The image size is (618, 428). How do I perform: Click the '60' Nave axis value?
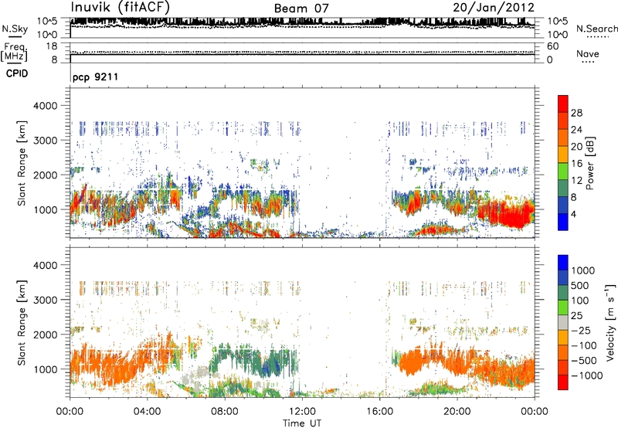[552, 46]
